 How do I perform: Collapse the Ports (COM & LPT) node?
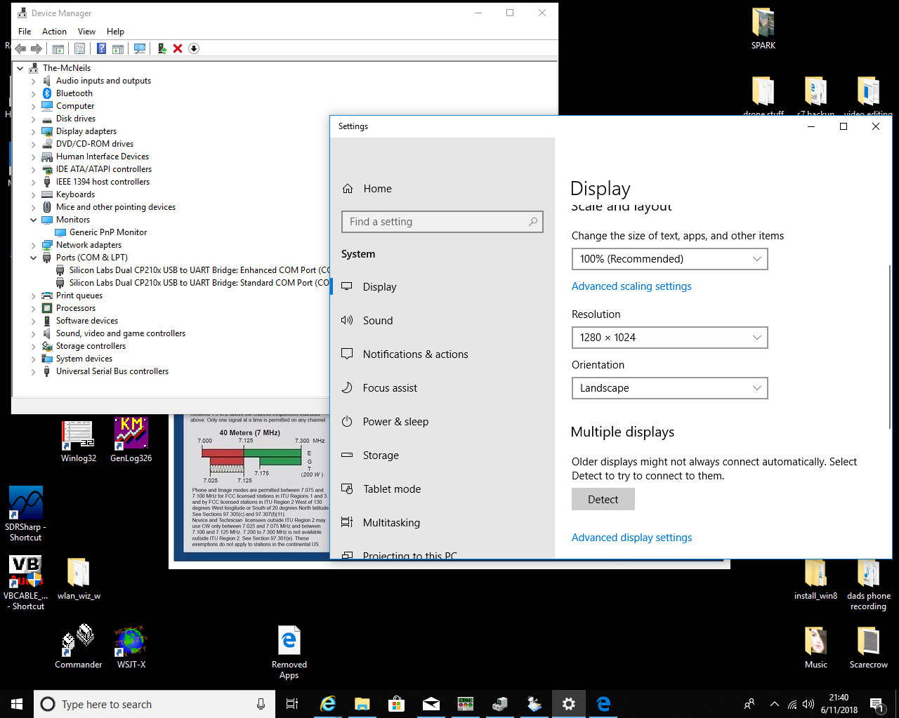33,258
